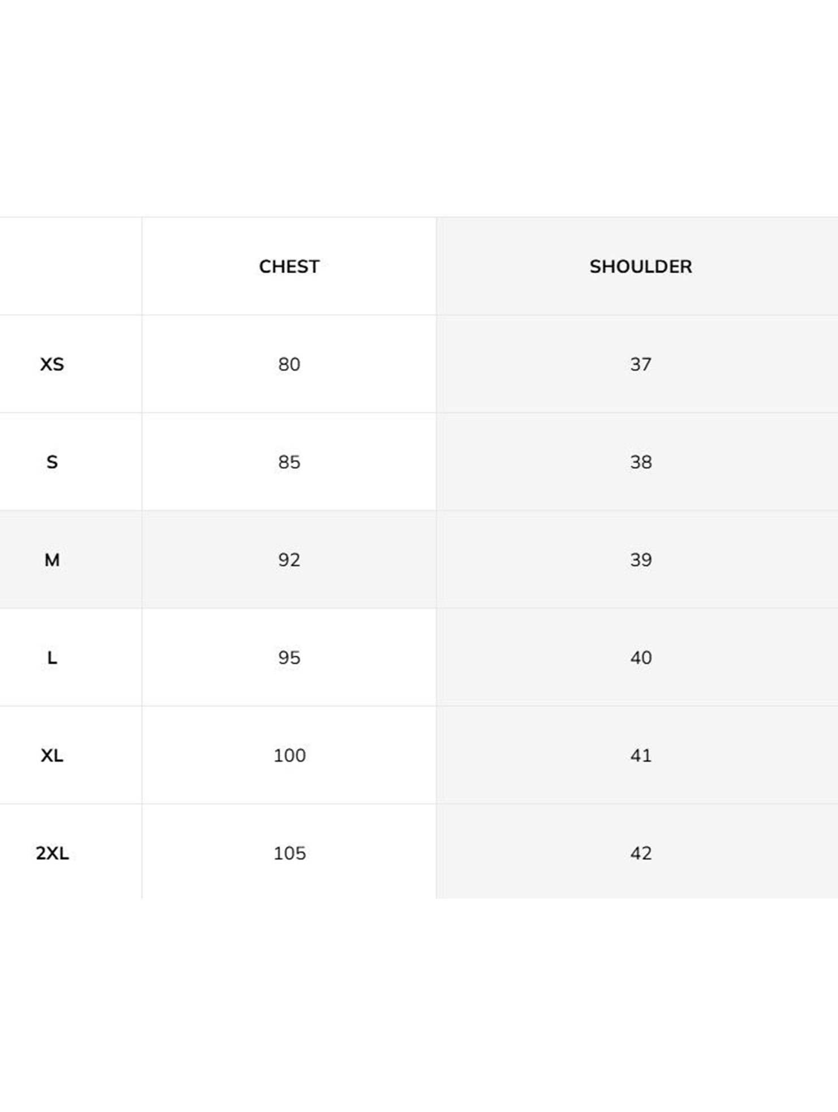Click shoulder value 41 for XL
Viewport: 838px width, 1112px height.
tap(641, 756)
